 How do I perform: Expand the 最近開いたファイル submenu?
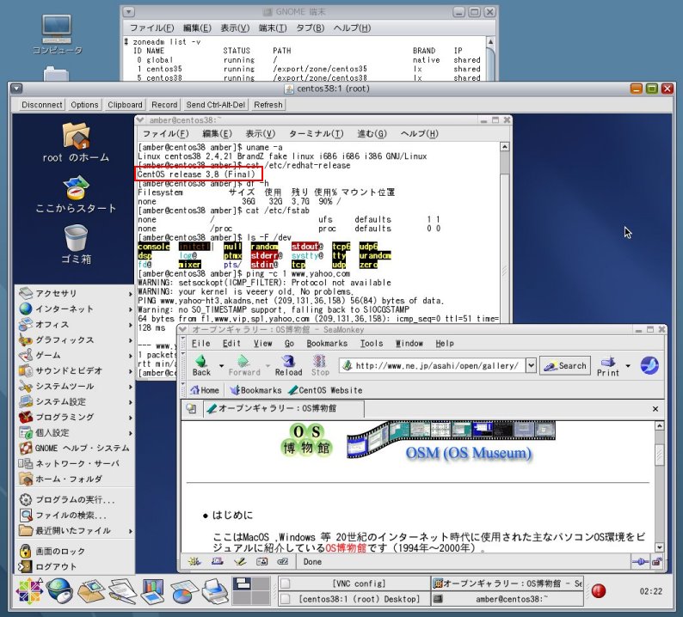click(76, 531)
